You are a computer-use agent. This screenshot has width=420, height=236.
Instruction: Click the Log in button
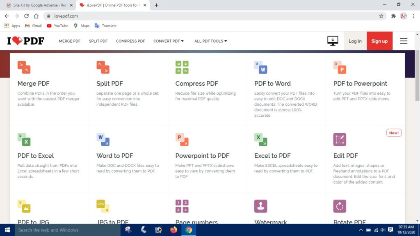click(x=355, y=41)
